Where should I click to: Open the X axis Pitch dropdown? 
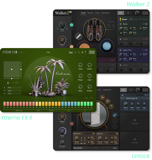click(x=14, y=88)
